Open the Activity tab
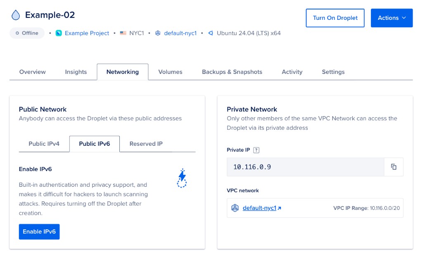 pos(292,72)
